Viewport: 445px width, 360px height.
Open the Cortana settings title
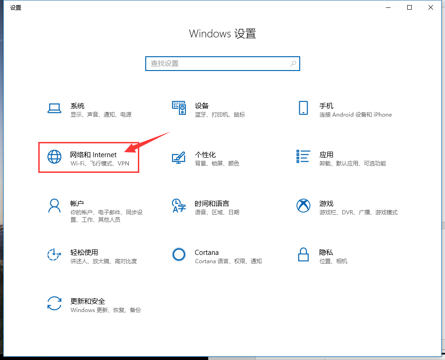pyautogui.click(x=207, y=253)
